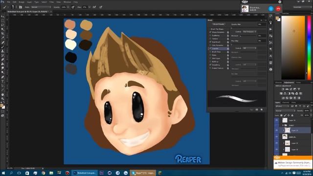Select the Quick Selection wand tool
The height and width of the screenshot is (176, 313).
2,29
